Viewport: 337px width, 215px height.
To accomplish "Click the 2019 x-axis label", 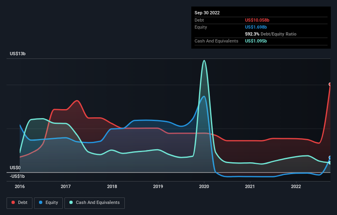I will tap(158, 186).
